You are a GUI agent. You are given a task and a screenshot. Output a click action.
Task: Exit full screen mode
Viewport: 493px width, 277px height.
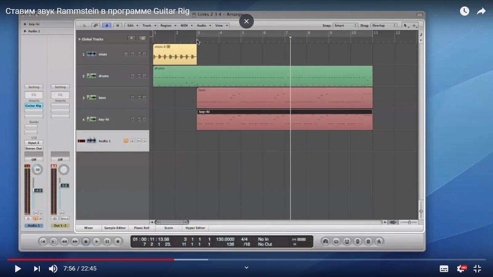point(477,269)
